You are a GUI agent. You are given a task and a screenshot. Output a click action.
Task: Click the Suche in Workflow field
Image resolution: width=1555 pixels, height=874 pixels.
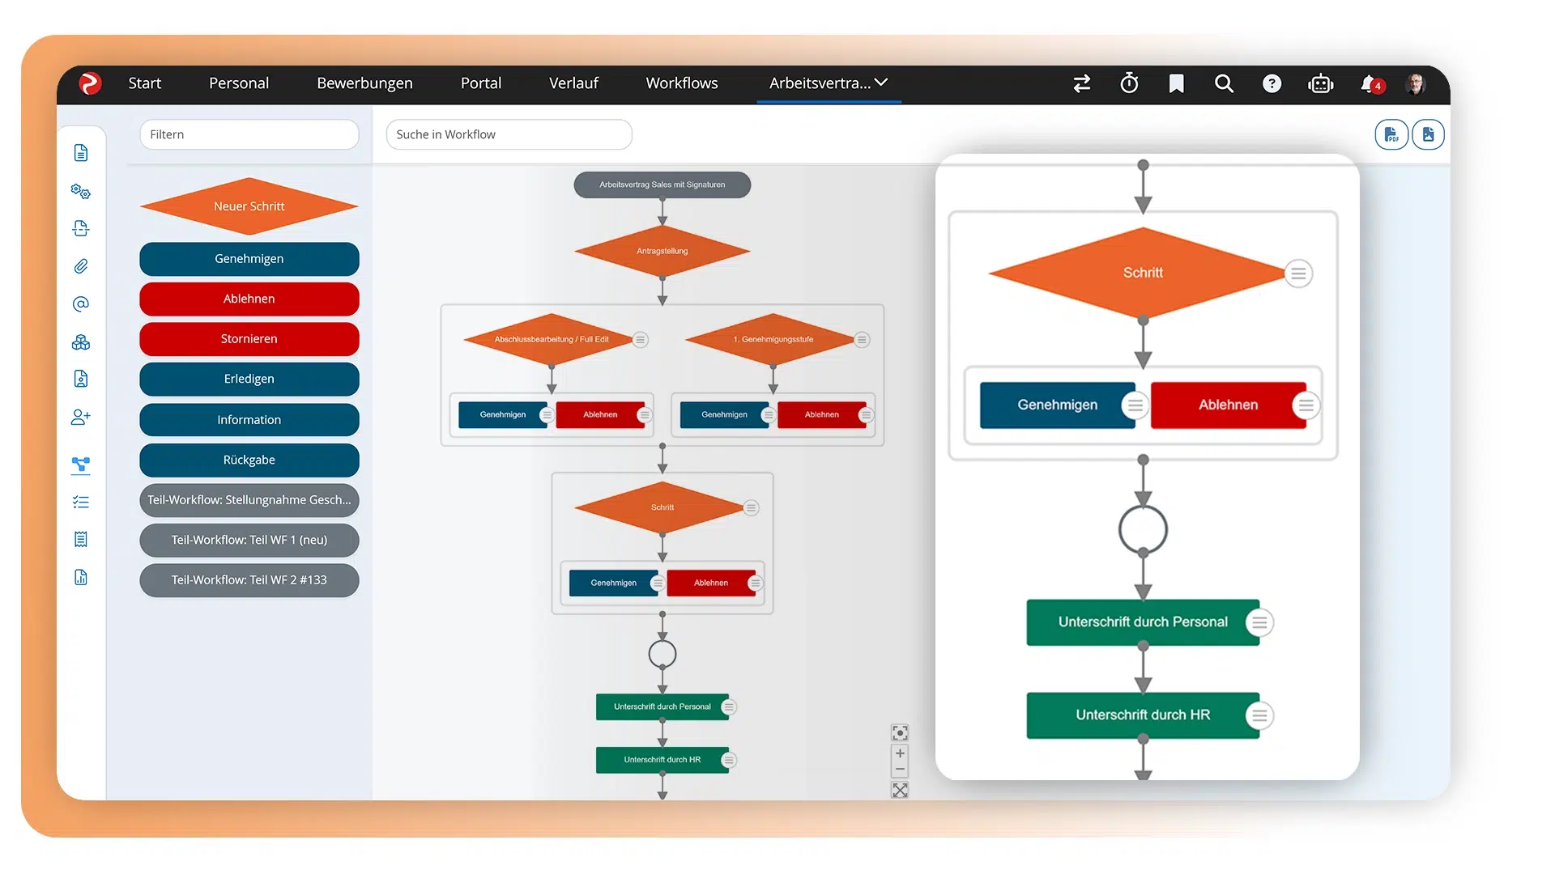tap(509, 134)
